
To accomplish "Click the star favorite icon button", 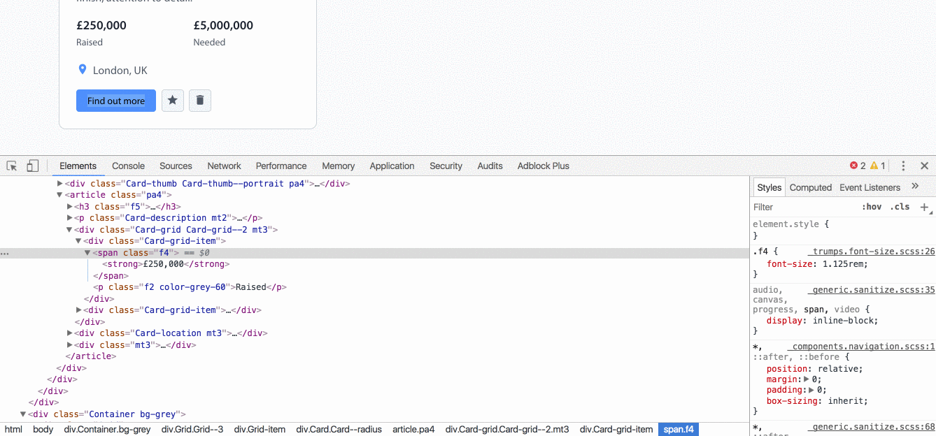I will [x=173, y=101].
